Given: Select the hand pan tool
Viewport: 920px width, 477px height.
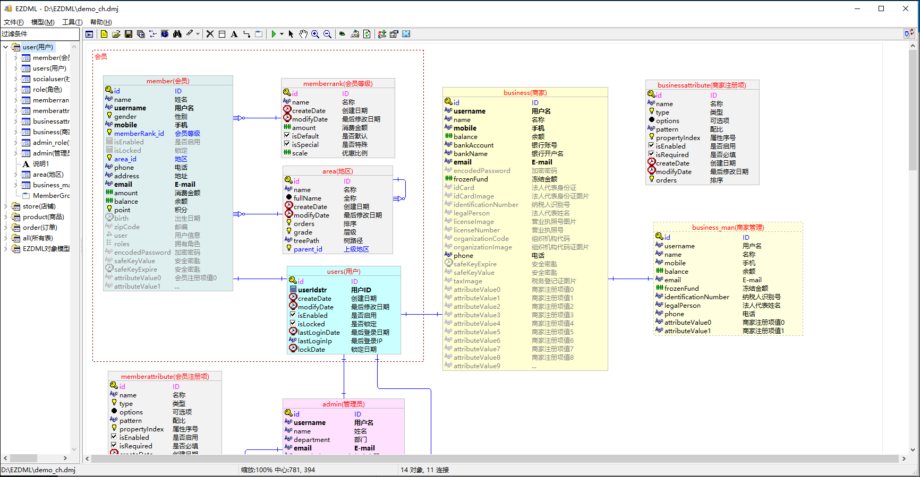Looking at the screenshot, I should click(x=303, y=34).
